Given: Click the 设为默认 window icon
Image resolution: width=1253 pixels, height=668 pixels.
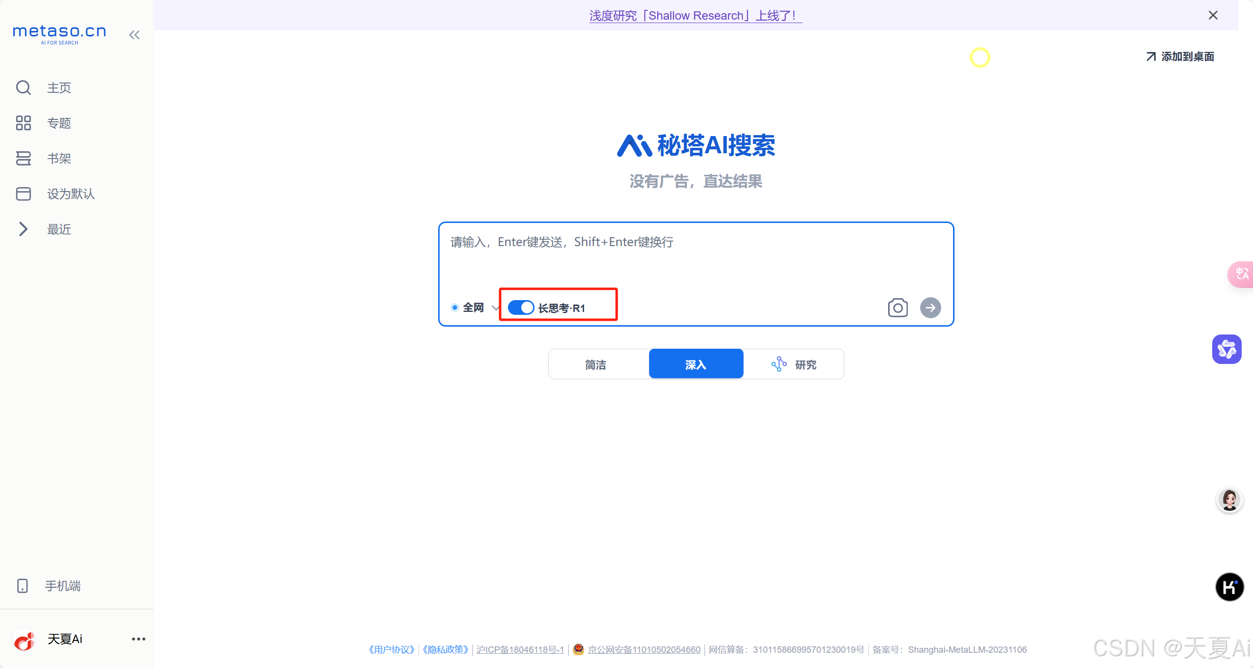Looking at the screenshot, I should [23, 194].
